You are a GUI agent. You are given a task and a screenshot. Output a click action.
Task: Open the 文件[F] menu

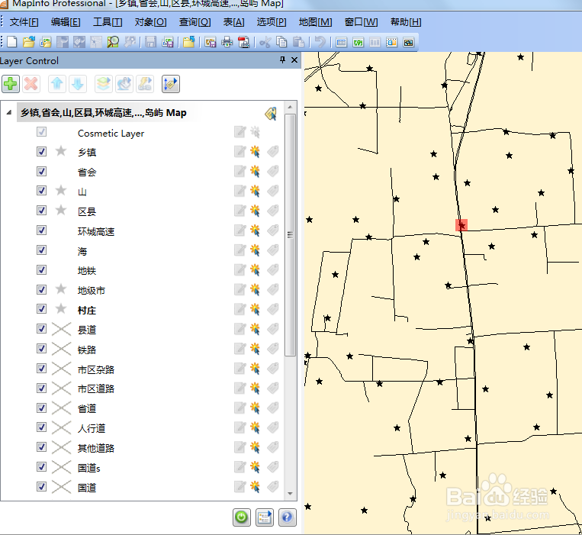coord(24,22)
